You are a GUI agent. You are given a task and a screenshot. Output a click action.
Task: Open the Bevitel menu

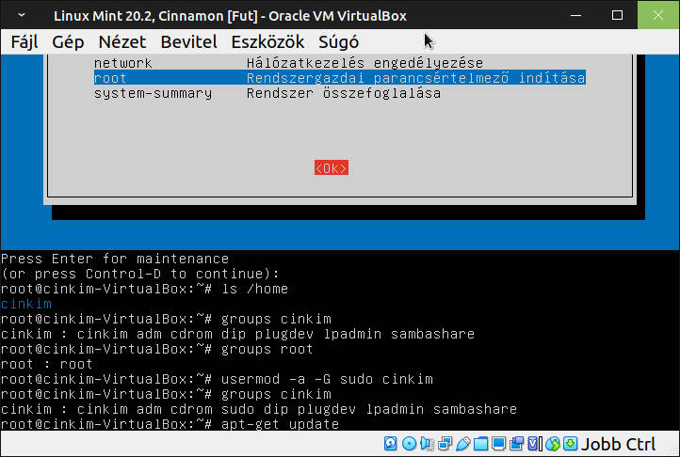click(x=188, y=42)
